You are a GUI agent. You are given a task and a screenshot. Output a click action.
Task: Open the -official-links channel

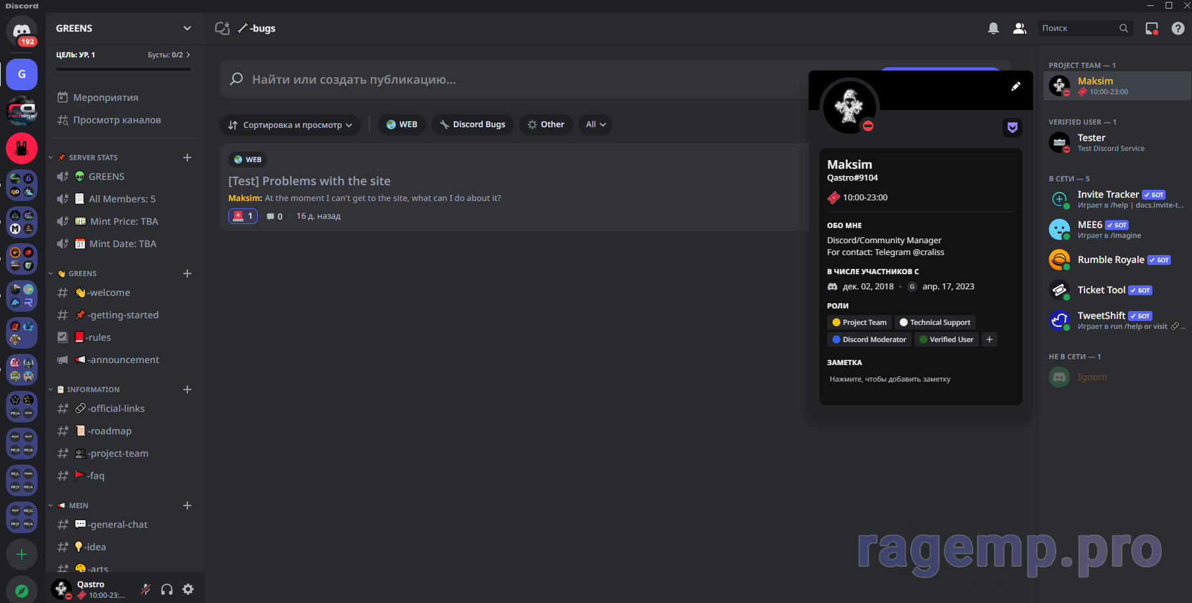(x=125, y=409)
